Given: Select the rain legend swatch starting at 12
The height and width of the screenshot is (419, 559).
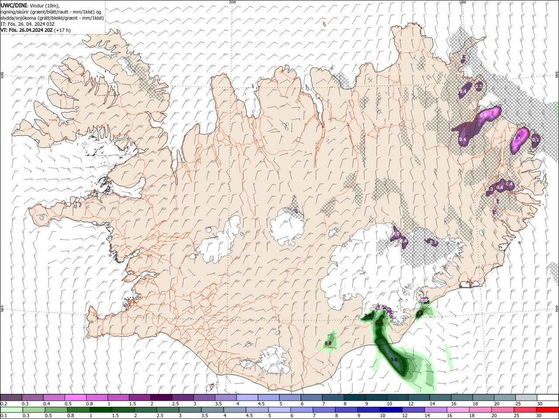Looking at the screenshot, I should 413,410.
